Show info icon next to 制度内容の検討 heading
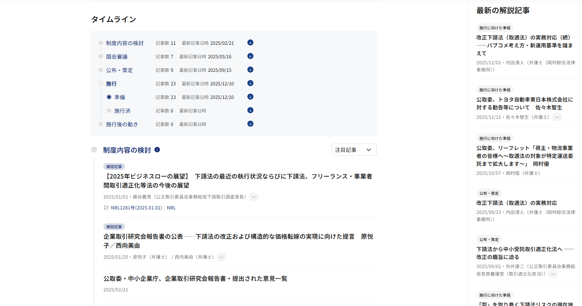Screen dimensions: 582x306 [x=157, y=150]
